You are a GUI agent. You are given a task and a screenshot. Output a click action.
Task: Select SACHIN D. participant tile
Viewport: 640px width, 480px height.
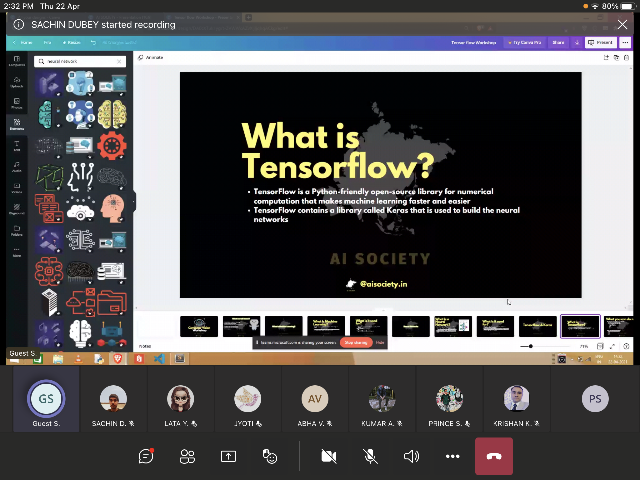tap(113, 399)
